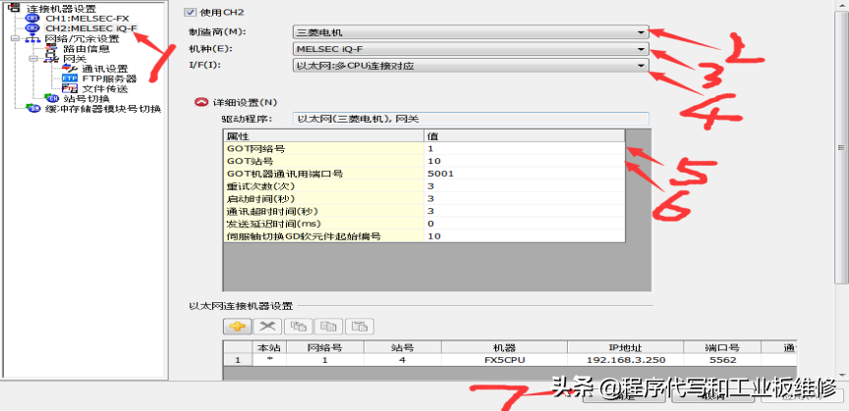This screenshot has height=411, width=849.
Task: Add a new Ethernet device row with the yellow plus
Action: click(237, 326)
